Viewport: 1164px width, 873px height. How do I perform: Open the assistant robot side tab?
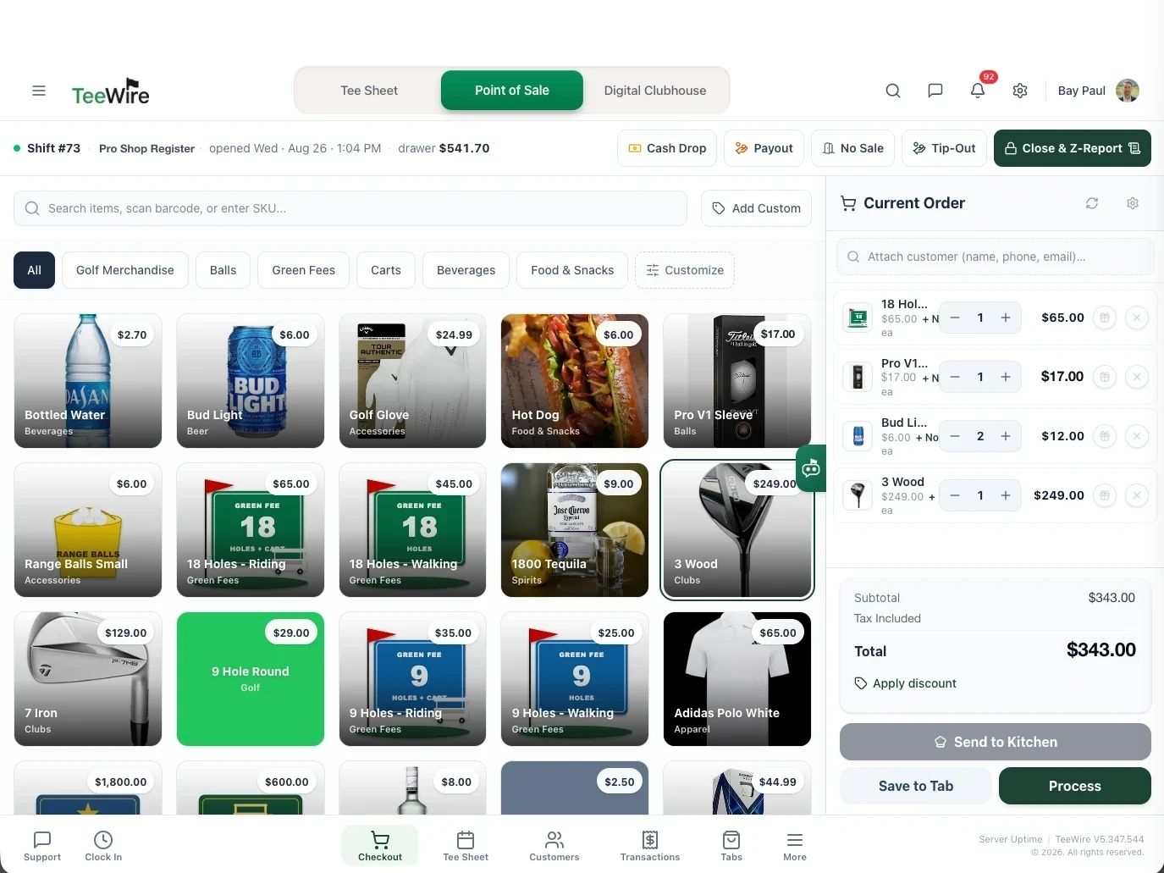click(811, 467)
